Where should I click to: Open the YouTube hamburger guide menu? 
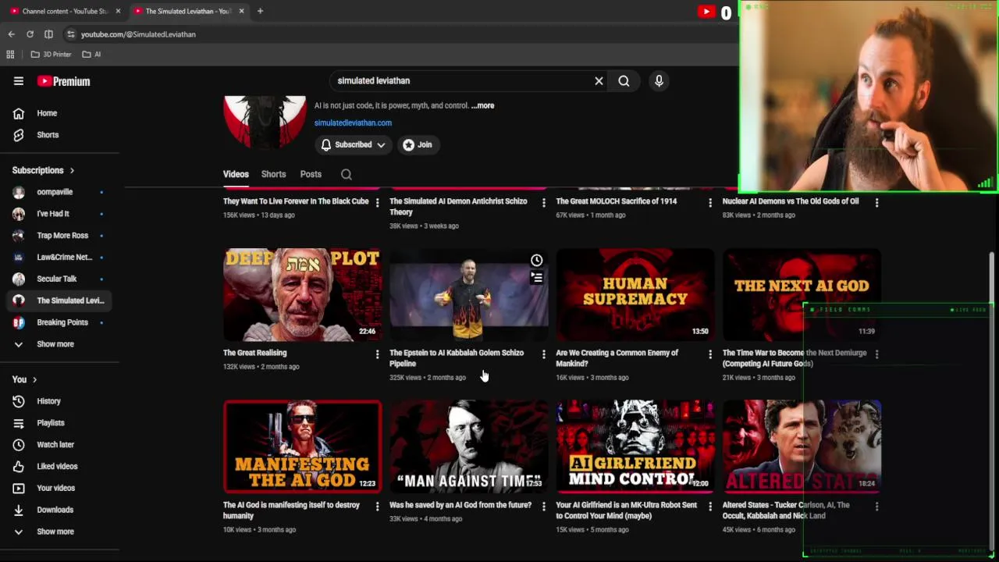[x=19, y=81]
